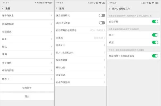
Task: Tap the Wi-Fi icon in 通用 status bar
Action: point(100,3)
